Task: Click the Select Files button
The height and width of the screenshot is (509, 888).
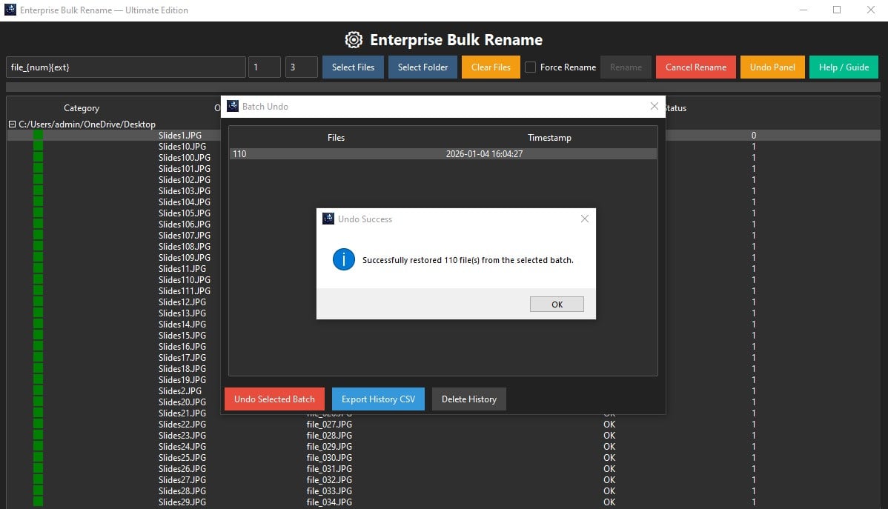Action: [x=353, y=67]
